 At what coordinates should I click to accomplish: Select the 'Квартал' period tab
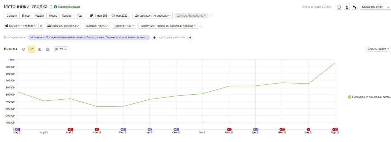pos(67,16)
